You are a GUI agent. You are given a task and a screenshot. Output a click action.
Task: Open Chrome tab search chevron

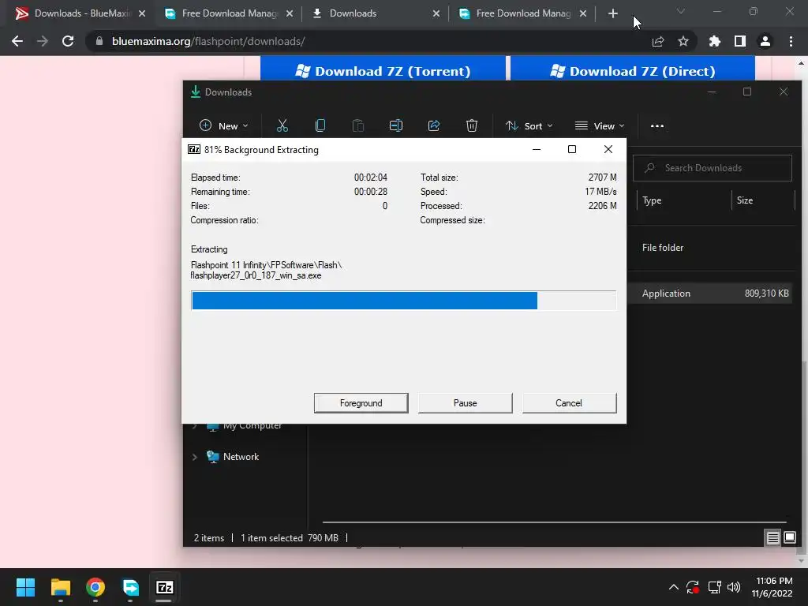[681, 11]
